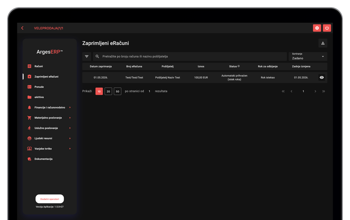Click the Dokumentacija icon
Screen dimensions: 350x220
tap(29, 159)
